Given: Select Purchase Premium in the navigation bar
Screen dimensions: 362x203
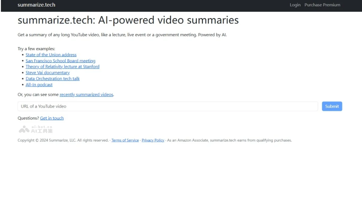Looking at the screenshot, I should pyautogui.click(x=322, y=5).
